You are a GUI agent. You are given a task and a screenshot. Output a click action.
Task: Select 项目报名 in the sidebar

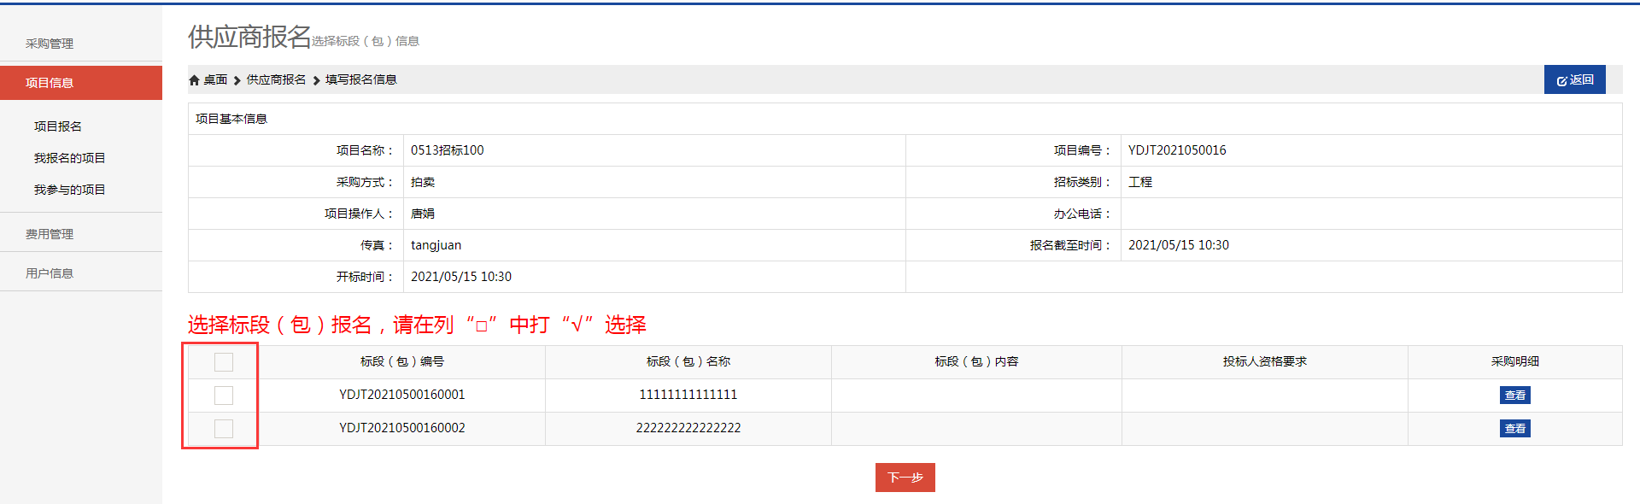58,126
